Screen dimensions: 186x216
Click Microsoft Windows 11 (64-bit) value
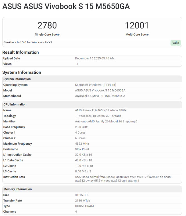(95, 85)
